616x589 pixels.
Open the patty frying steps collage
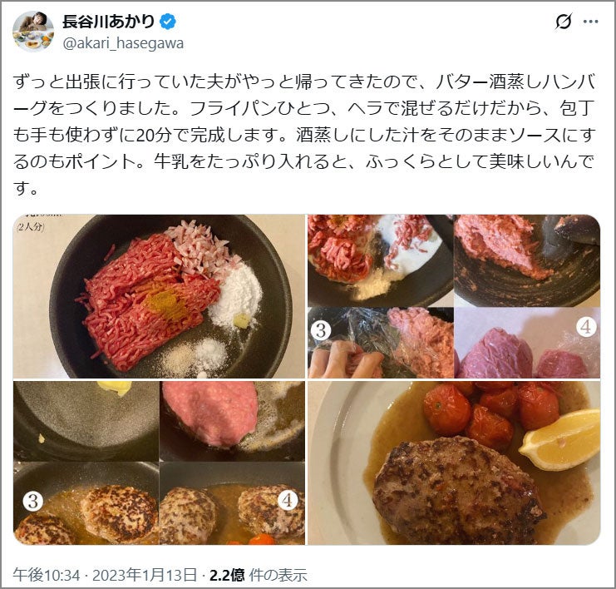(159, 463)
